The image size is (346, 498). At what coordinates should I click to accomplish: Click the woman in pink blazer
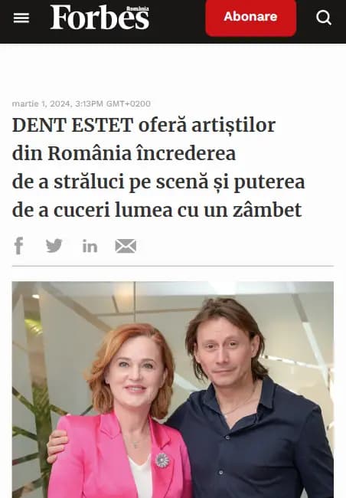(x=124, y=413)
